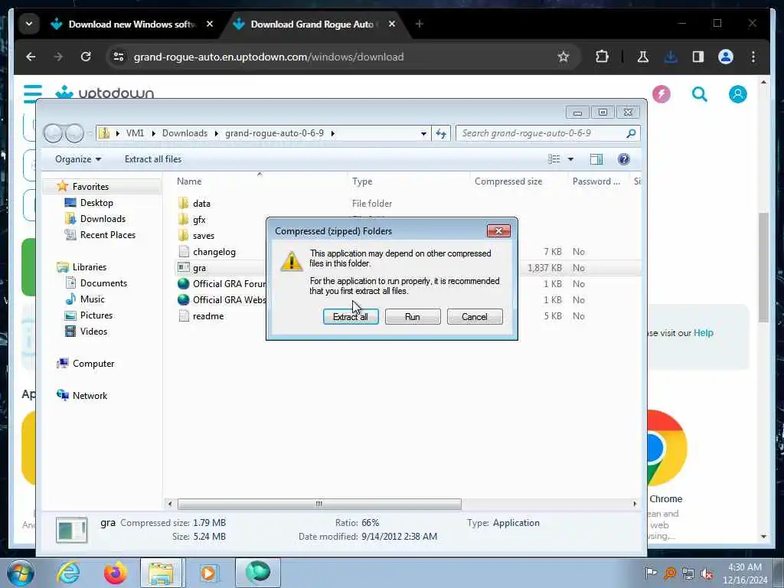The image size is (784, 588).
Task: Click the Run button in the dialog
Action: coord(413,316)
